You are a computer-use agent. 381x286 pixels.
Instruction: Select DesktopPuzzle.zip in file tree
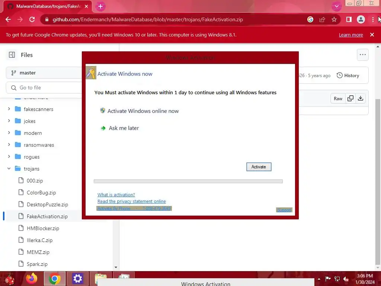pyautogui.click(x=47, y=204)
